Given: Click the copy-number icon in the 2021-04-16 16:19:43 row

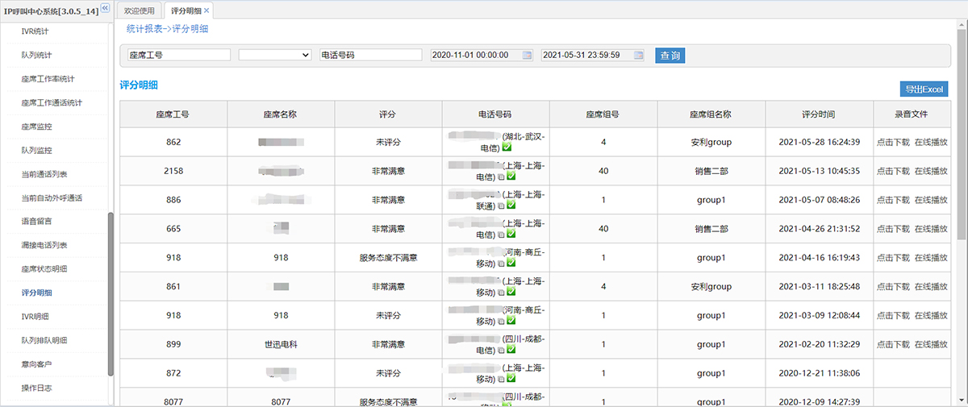Looking at the screenshot, I should tap(501, 264).
